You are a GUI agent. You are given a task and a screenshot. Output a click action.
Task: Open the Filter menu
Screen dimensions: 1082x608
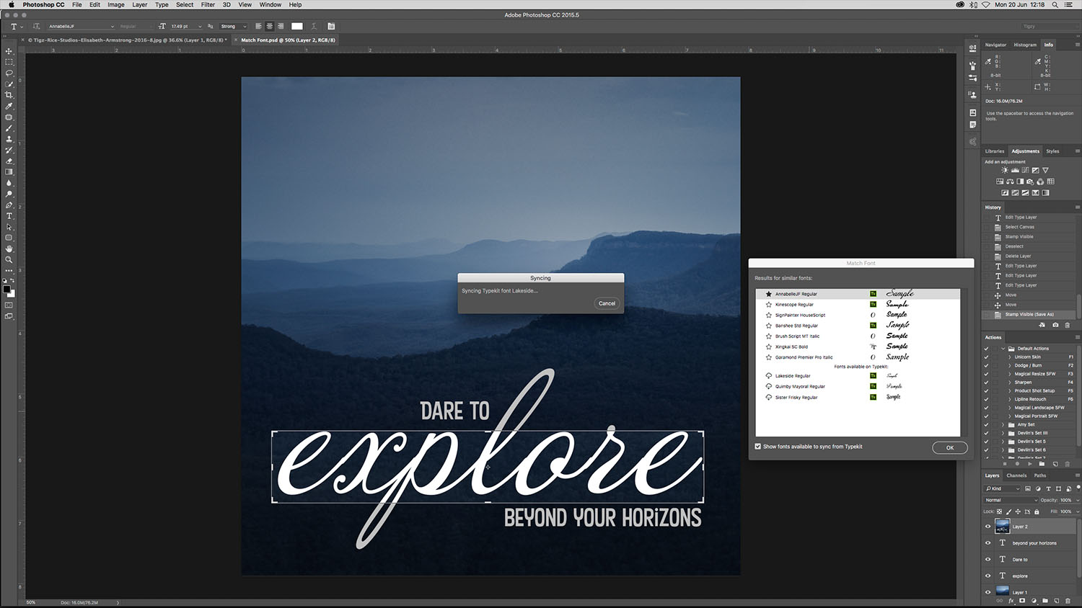208,4
